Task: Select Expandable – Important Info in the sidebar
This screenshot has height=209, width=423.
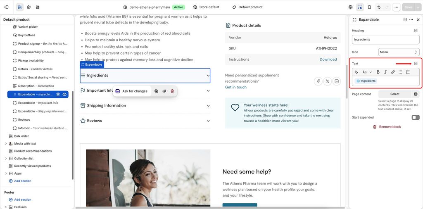Action: tap(38, 103)
